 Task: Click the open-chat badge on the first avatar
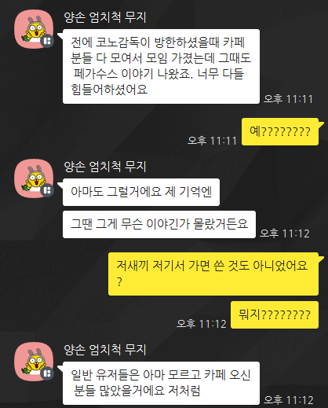click(x=47, y=41)
